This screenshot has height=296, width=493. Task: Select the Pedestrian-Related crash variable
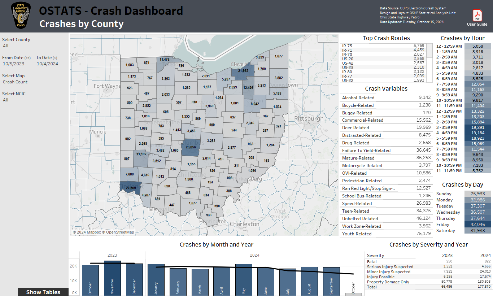tap(386, 181)
